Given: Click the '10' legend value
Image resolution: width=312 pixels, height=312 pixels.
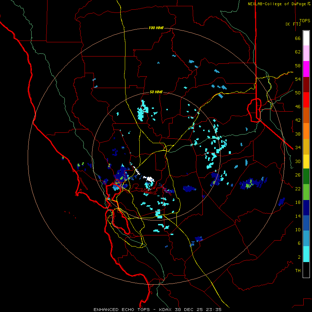Looking at the screenshot, I should point(298,229).
